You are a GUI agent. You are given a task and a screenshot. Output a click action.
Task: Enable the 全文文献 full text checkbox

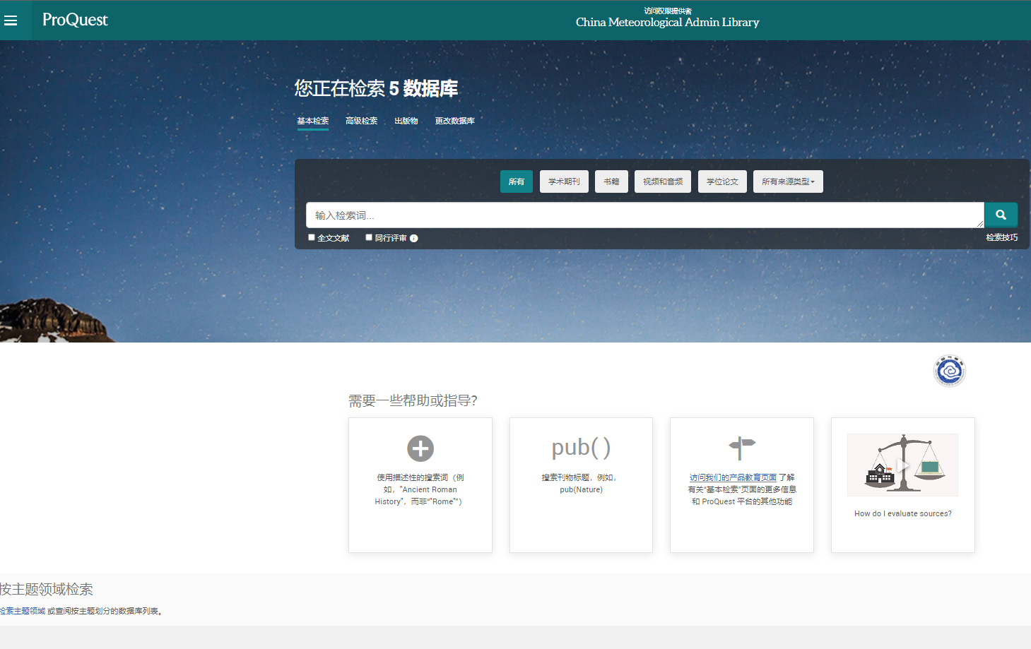click(x=312, y=237)
